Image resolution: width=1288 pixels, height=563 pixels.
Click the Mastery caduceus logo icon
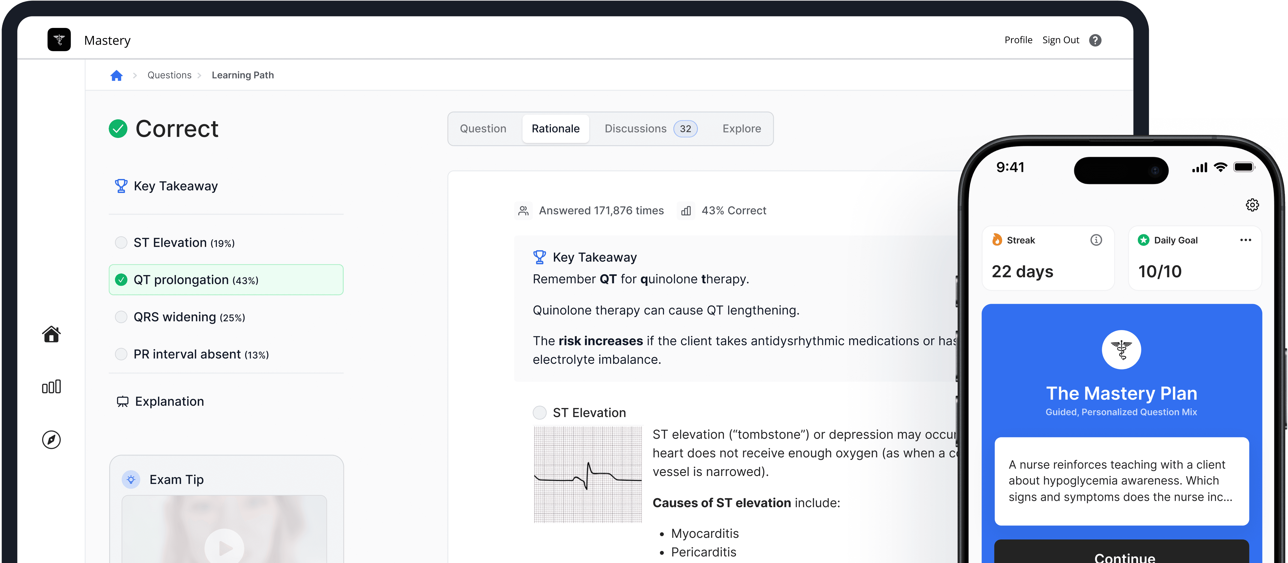coord(59,39)
